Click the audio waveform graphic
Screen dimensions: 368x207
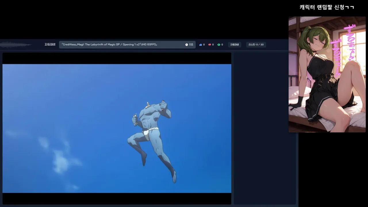16,45
